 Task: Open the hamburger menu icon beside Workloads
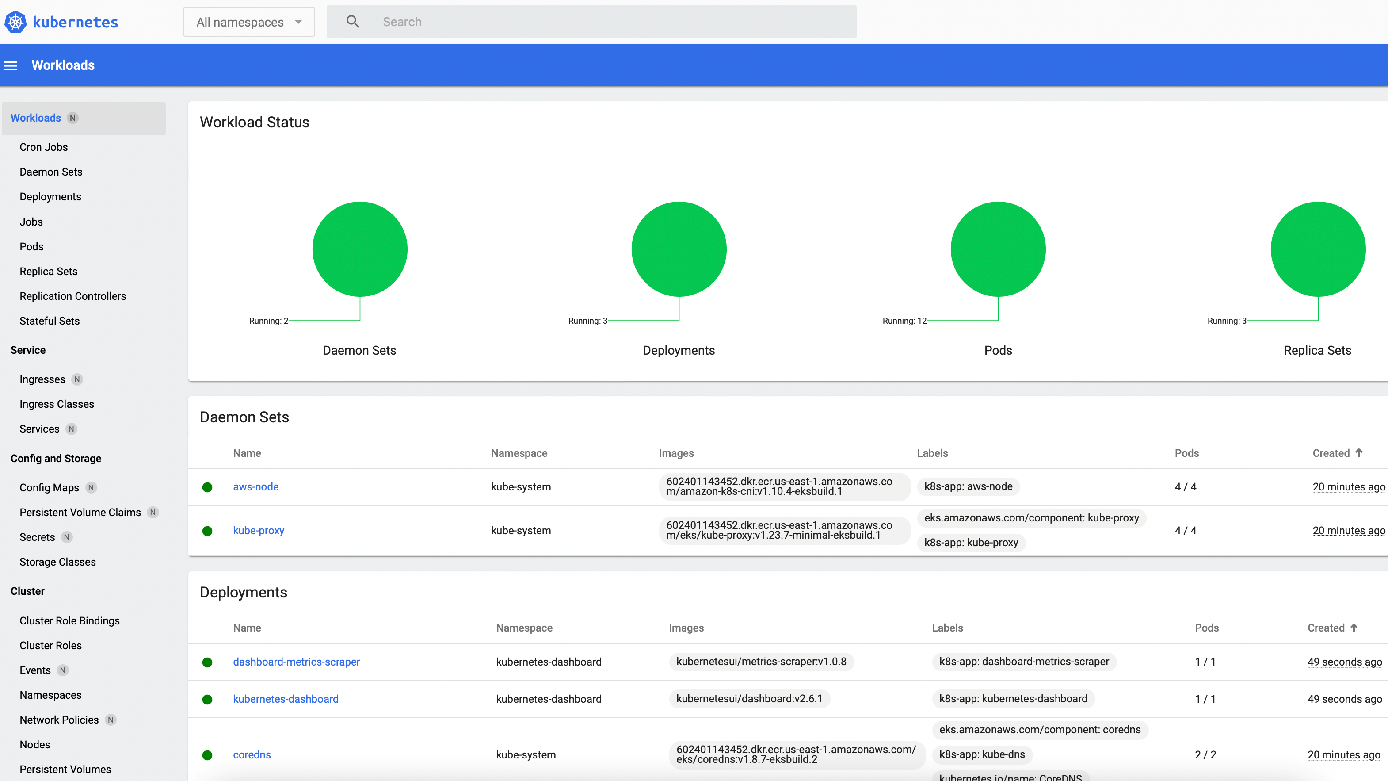[11, 66]
